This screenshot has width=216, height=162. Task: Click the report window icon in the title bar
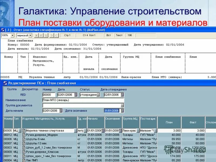pyautogui.click(x=3, y=29)
